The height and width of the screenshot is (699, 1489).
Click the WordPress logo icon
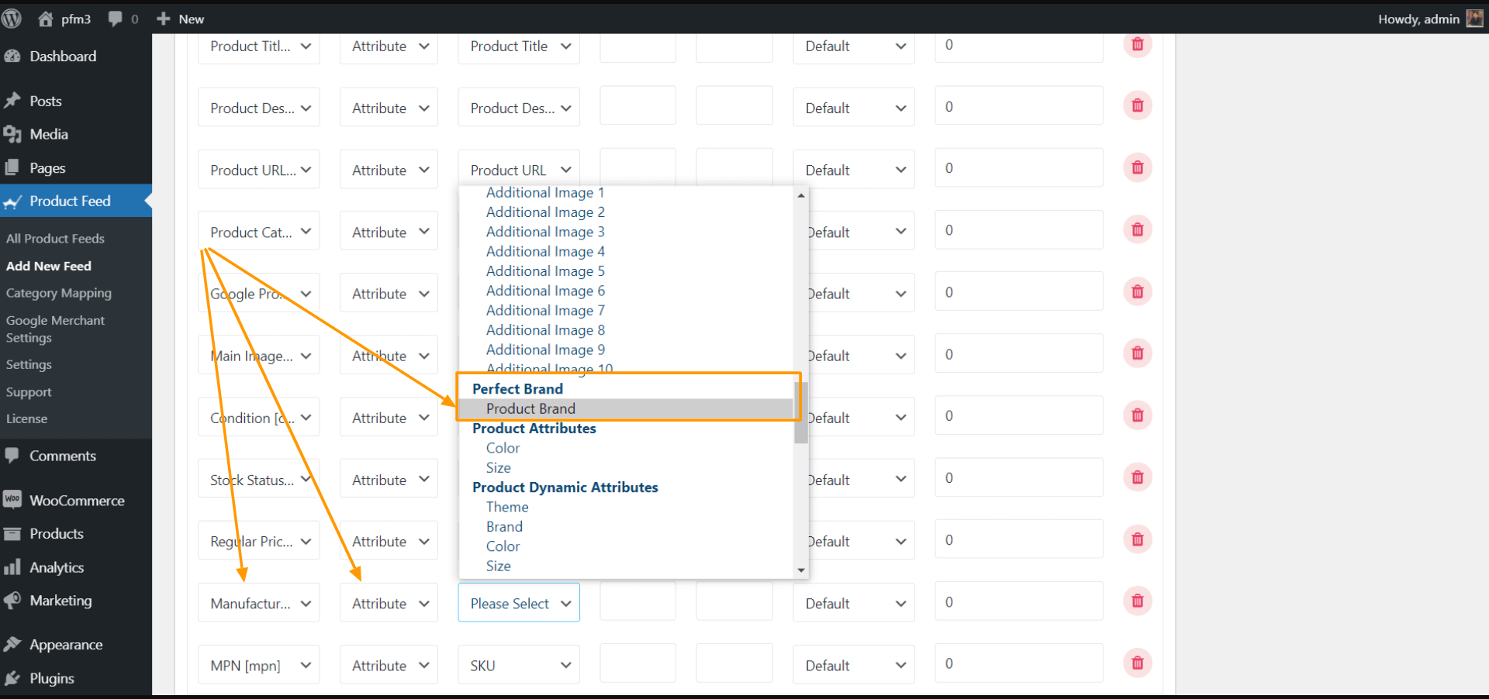tap(12, 19)
